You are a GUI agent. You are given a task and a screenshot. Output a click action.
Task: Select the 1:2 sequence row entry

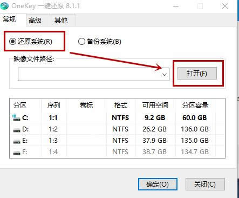point(53,129)
